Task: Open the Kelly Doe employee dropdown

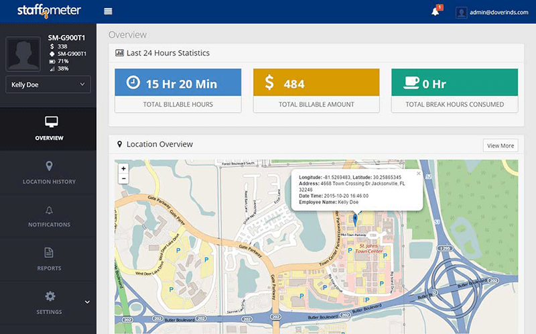Action: click(48, 85)
